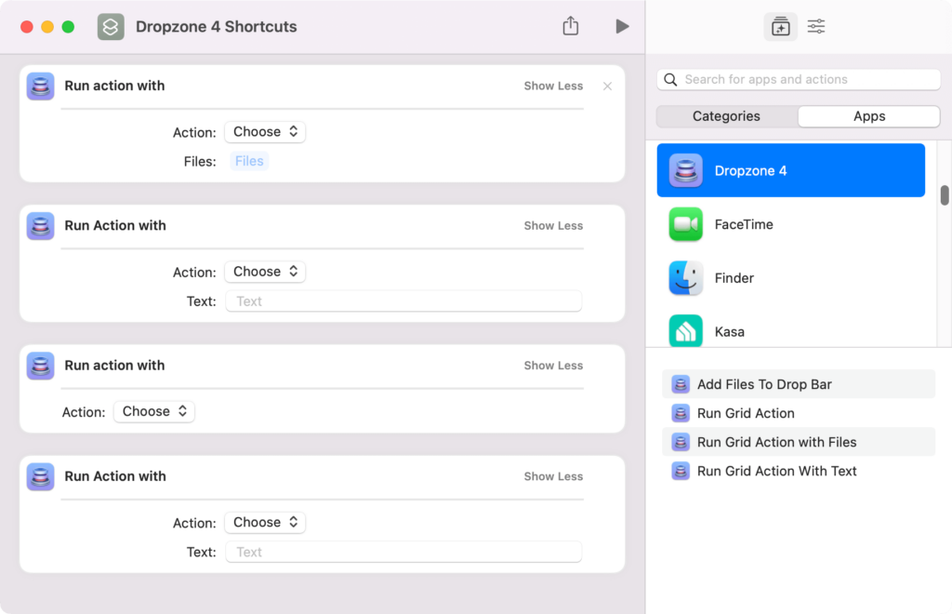Click the Share icon in the title bar
952x614 pixels.
(570, 26)
